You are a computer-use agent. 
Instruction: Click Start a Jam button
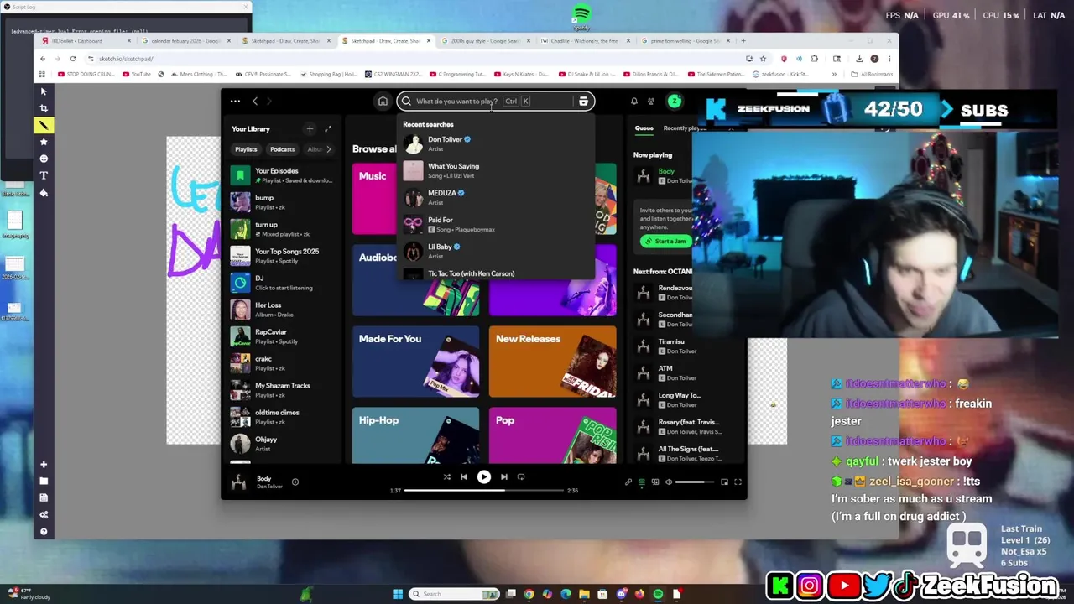coord(665,242)
